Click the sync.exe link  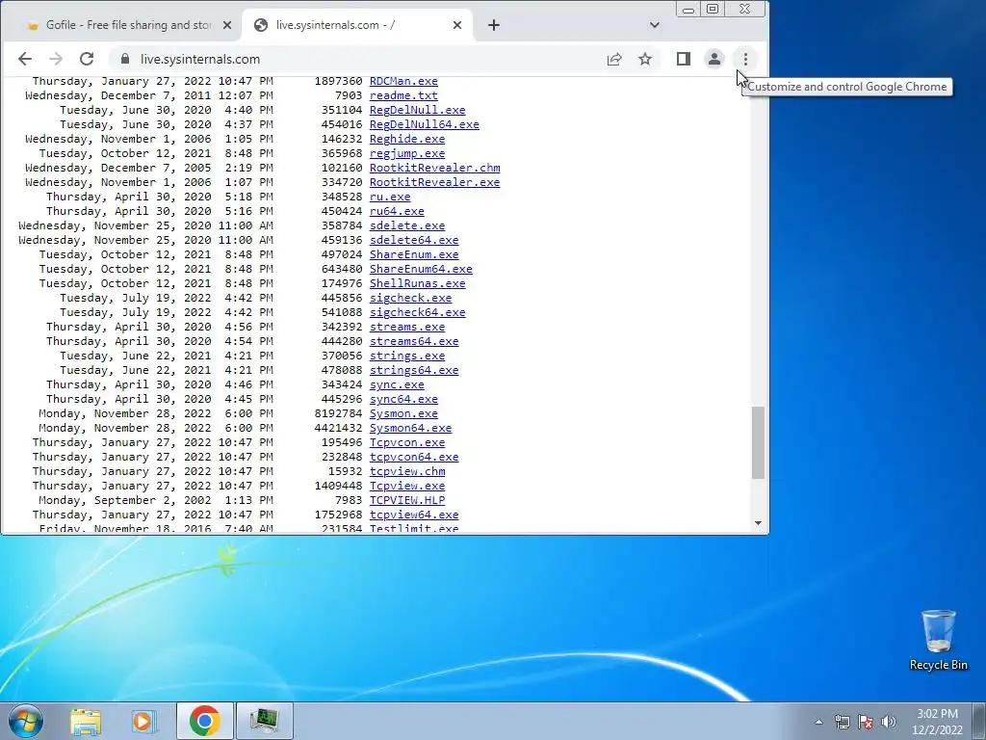pyautogui.click(x=397, y=385)
